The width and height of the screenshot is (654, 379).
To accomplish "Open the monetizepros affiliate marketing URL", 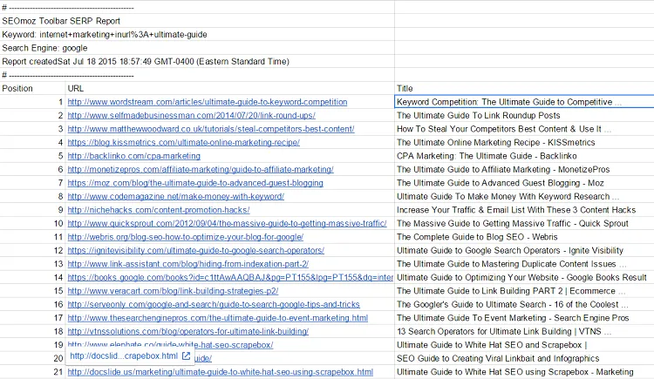I will [x=201, y=170].
